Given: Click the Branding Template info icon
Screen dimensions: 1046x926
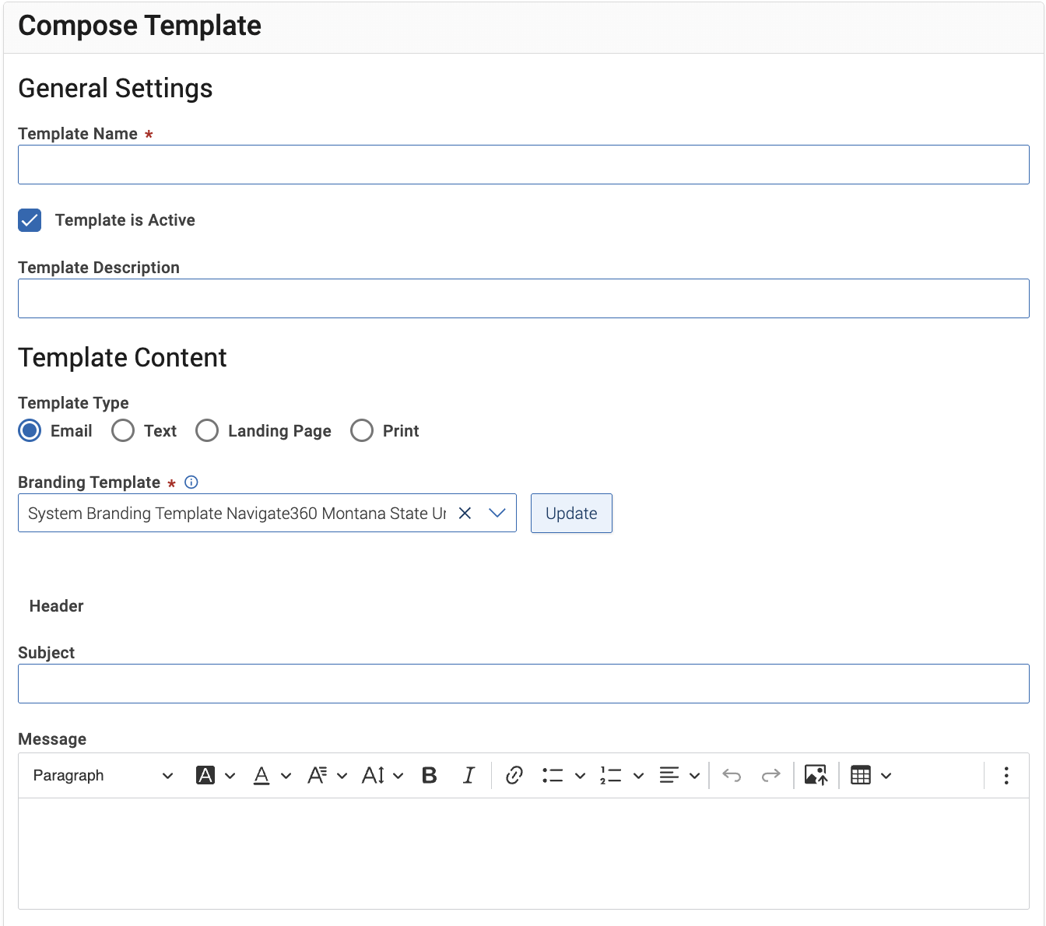Looking at the screenshot, I should pos(191,482).
